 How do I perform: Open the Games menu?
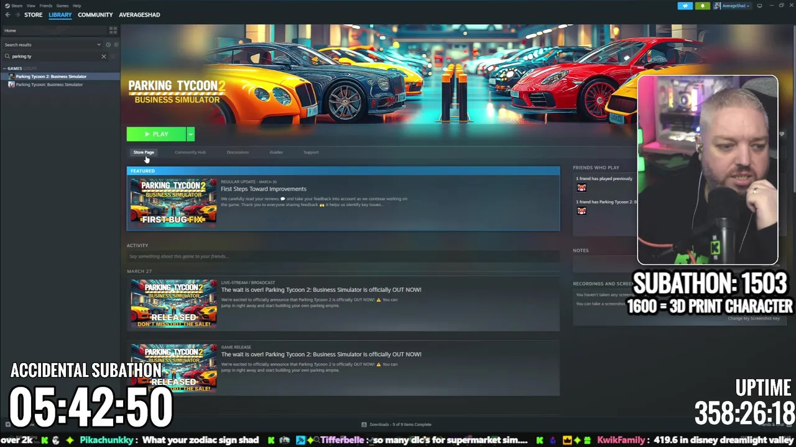[x=63, y=6]
